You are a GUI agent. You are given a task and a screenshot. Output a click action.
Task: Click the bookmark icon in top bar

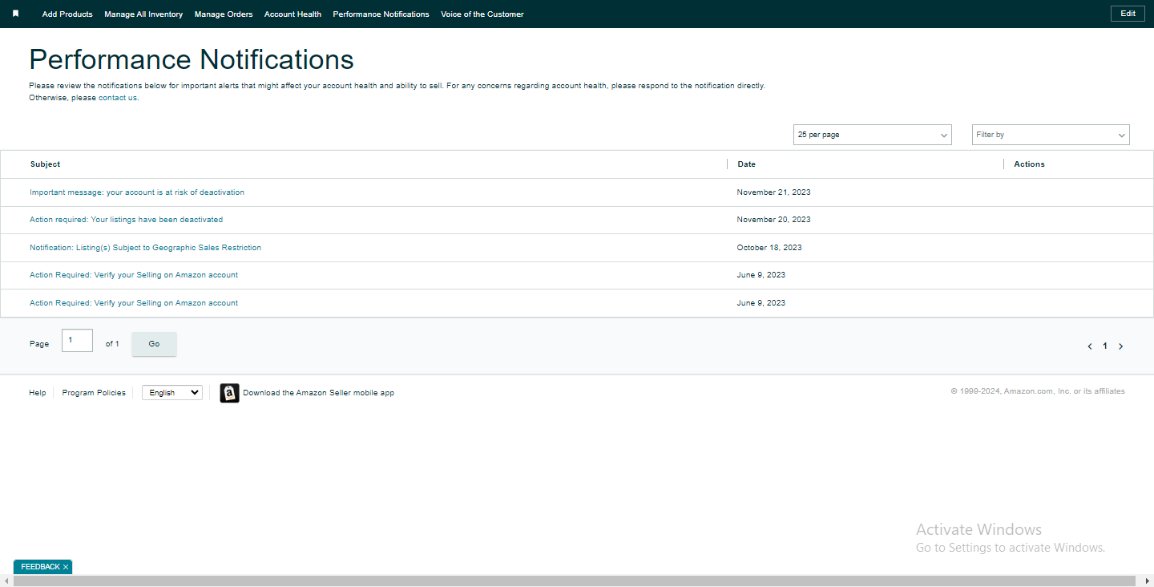click(x=15, y=14)
